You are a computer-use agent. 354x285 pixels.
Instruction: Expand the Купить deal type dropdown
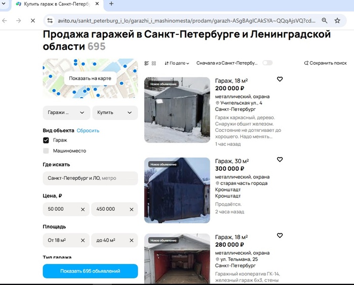coord(115,113)
